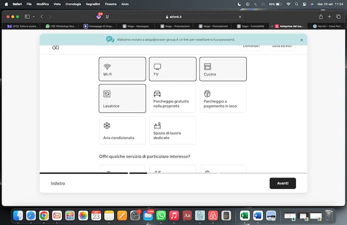The width and height of the screenshot is (347, 225).
Task: Open the Safari share icon
Action: 320,16
